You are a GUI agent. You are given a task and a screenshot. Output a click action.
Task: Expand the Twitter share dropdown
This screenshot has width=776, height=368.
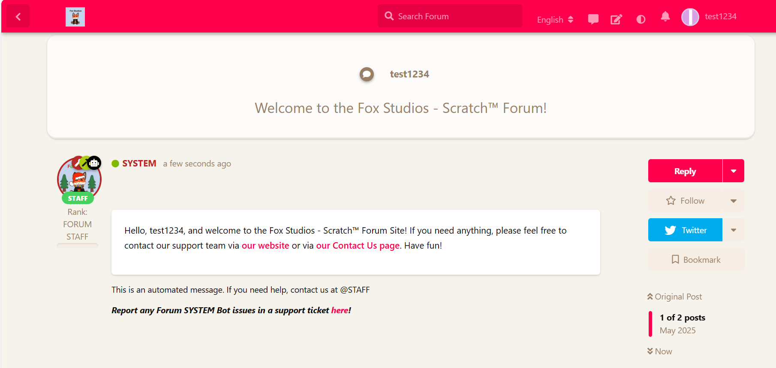[734, 230]
